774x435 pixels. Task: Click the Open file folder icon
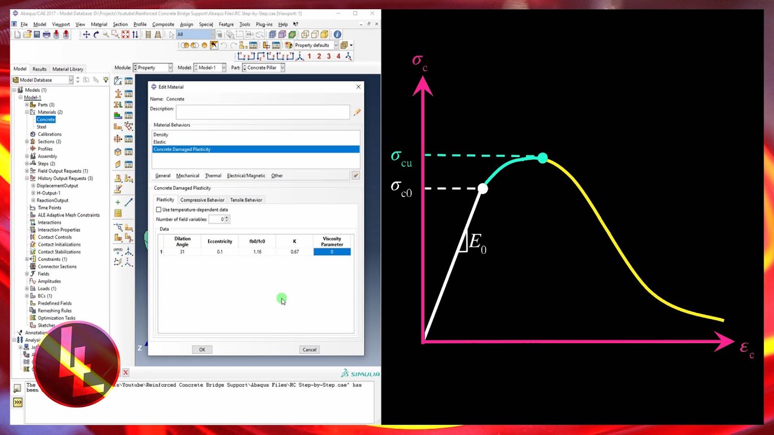(27, 34)
